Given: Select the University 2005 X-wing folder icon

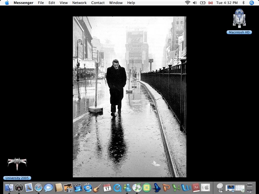Looking at the screenshot, I should click(17, 163).
